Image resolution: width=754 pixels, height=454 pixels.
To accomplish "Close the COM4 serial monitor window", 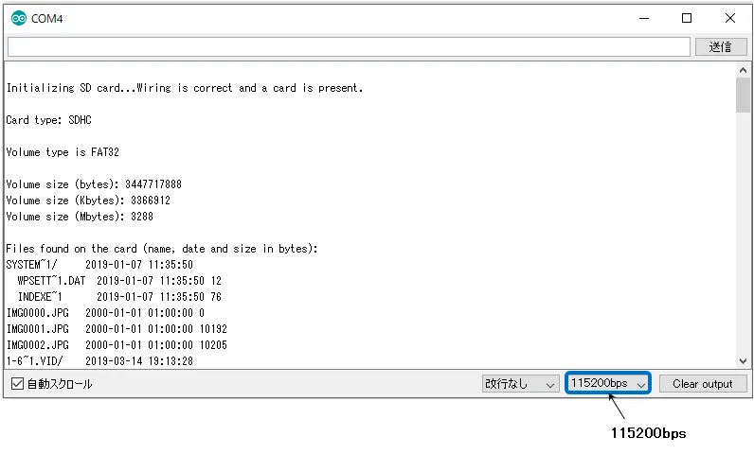I will 729,18.
